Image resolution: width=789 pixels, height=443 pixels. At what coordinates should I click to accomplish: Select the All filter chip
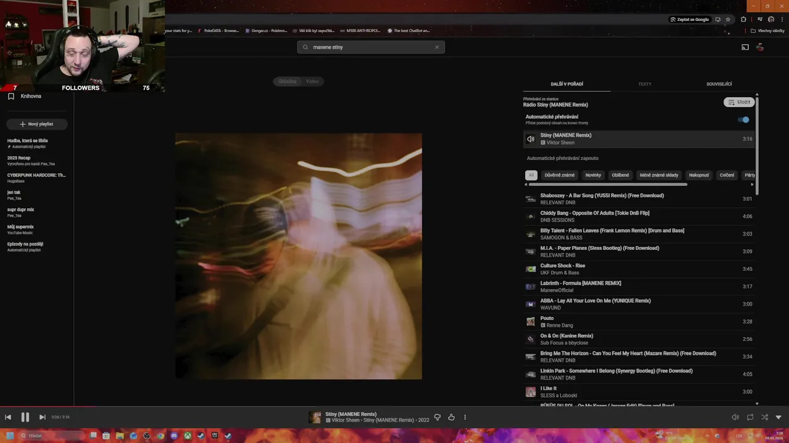531,175
